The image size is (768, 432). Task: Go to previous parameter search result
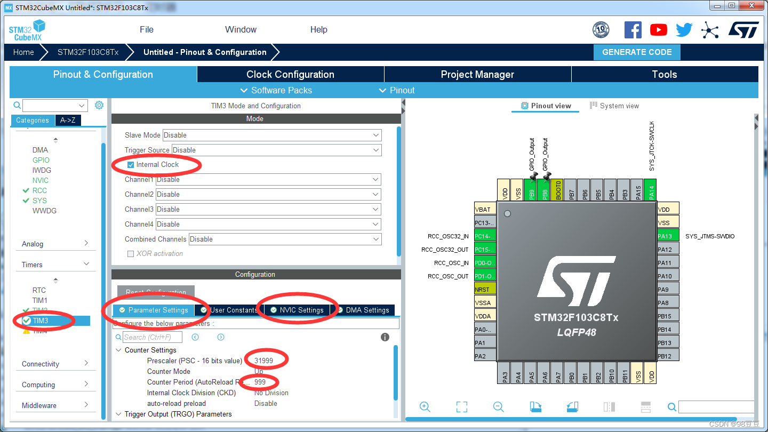tap(195, 337)
